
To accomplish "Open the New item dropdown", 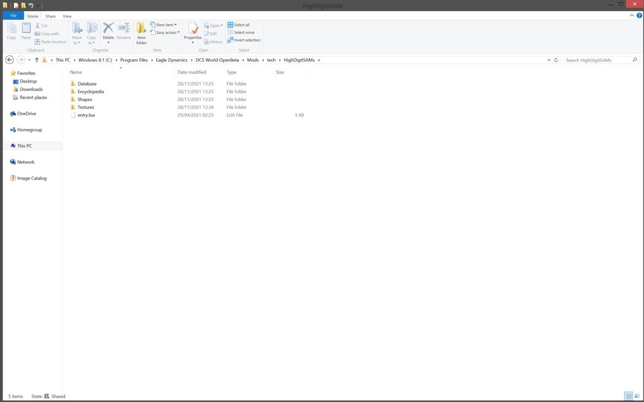I will point(164,24).
